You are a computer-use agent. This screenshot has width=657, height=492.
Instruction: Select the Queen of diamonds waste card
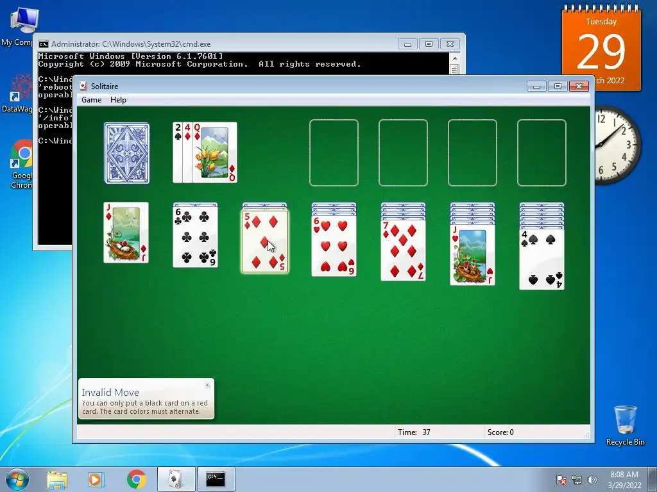214,152
